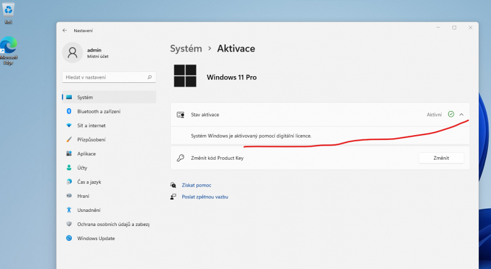Click the admin Místní účet name
The width and height of the screenshot is (491, 269).
[x=98, y=53]
